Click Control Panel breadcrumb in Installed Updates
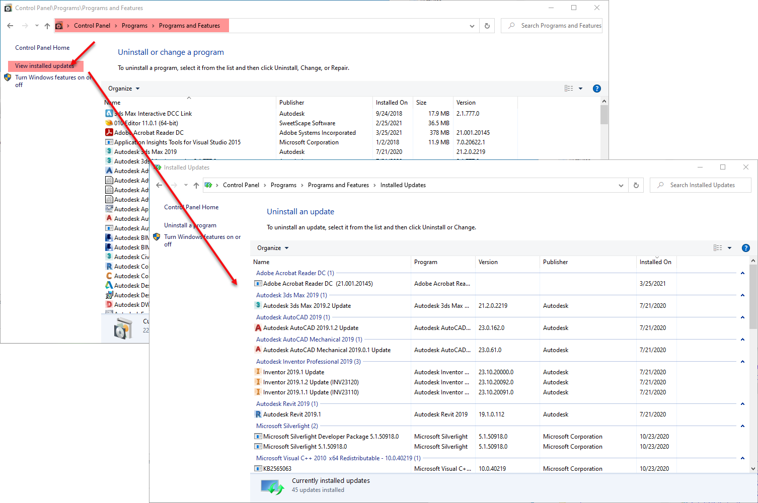Image resolution: width=758 pixels, height=503 pixels. click(x=241, y=185)
